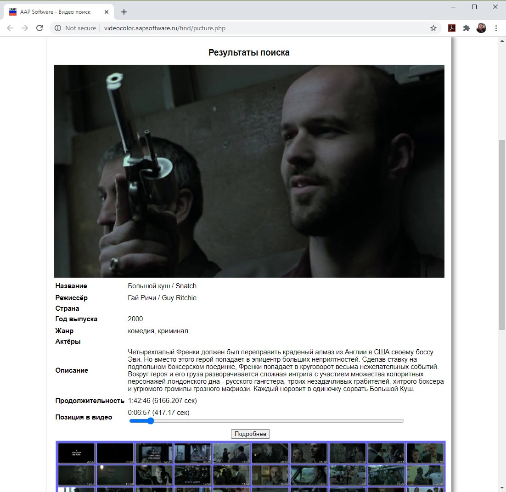
Task: View site info for Not secure warning
Action: [75, 28]
